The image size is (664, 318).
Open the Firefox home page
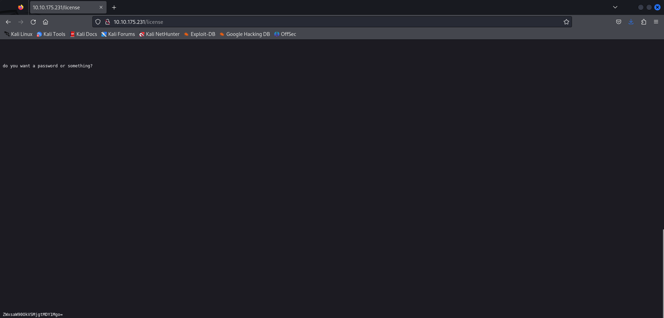tap(45, 22)
